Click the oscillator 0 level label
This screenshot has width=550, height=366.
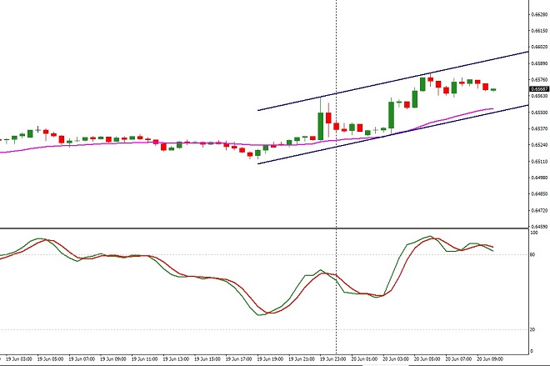tap(532, 351)
